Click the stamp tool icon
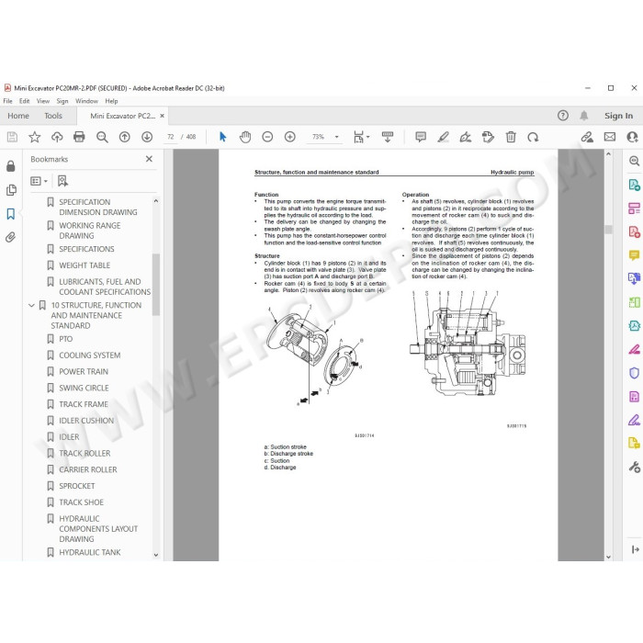This screenshot has width=643, height=643. coord(488,137)
